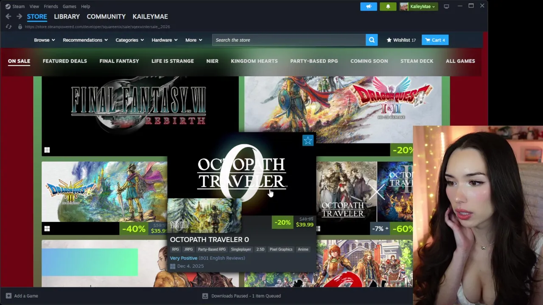Select the FINAL FANTASY tab
The height and width of the screenshot is (305, 543).
119,61
